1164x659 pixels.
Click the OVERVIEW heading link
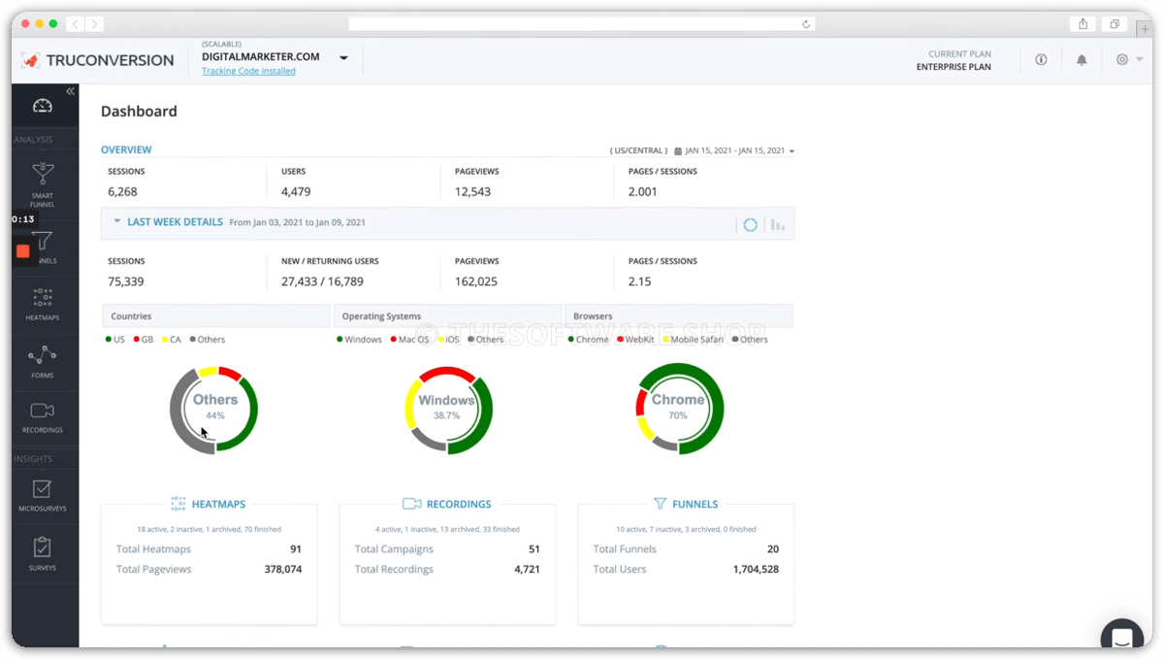tap(126, 149)
